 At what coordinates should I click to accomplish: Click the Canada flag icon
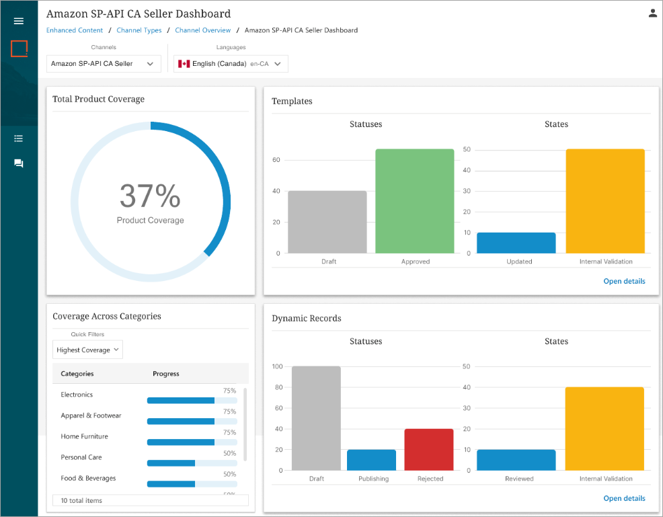(x=184, y=64)
